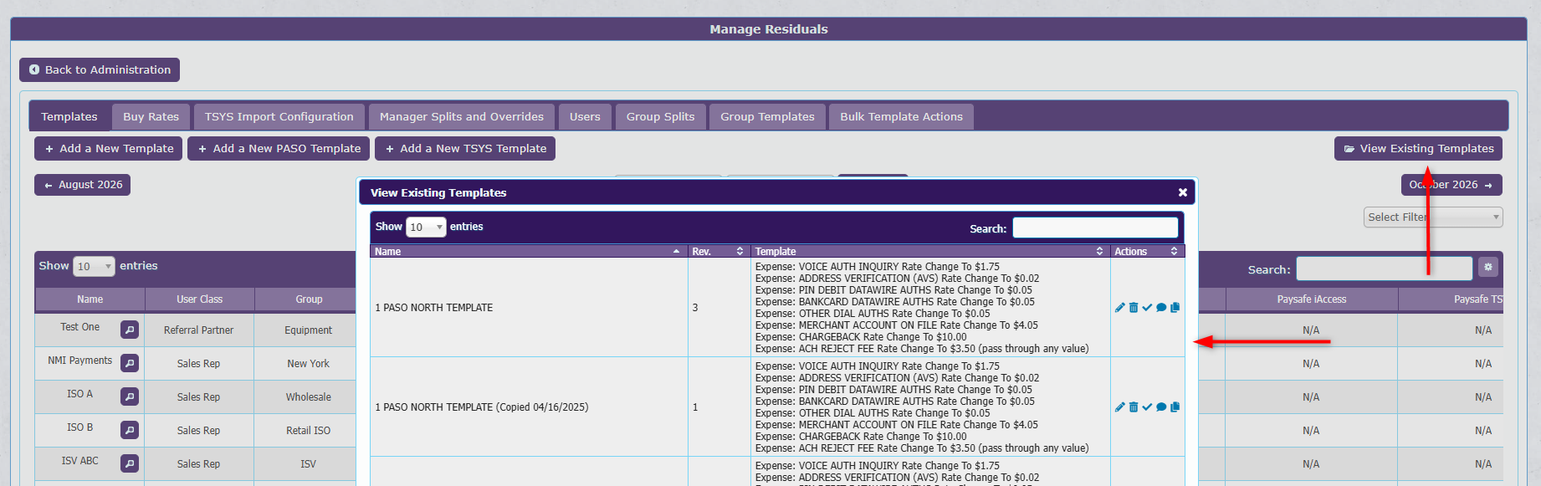Open the lookup icon for Test One
This screenshot has height=486, width=1541.
[x=130, y=330]
